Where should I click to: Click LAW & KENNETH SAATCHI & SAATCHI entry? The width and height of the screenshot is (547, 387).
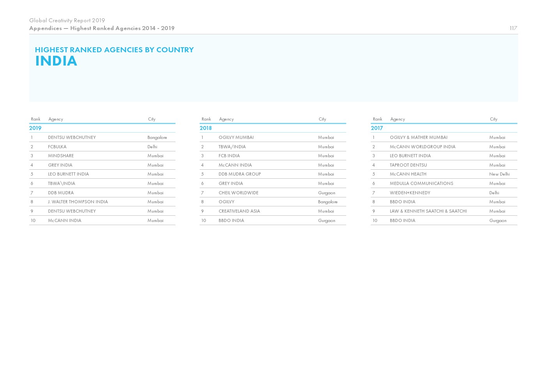(x=428, y=211)
